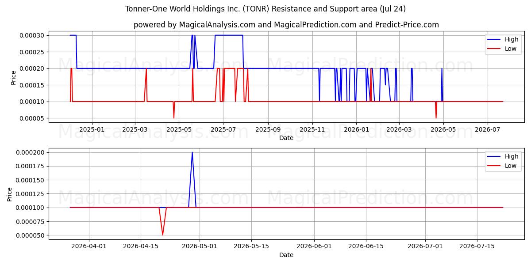Click the 2026-07-01 date tick label

[425, 247]
